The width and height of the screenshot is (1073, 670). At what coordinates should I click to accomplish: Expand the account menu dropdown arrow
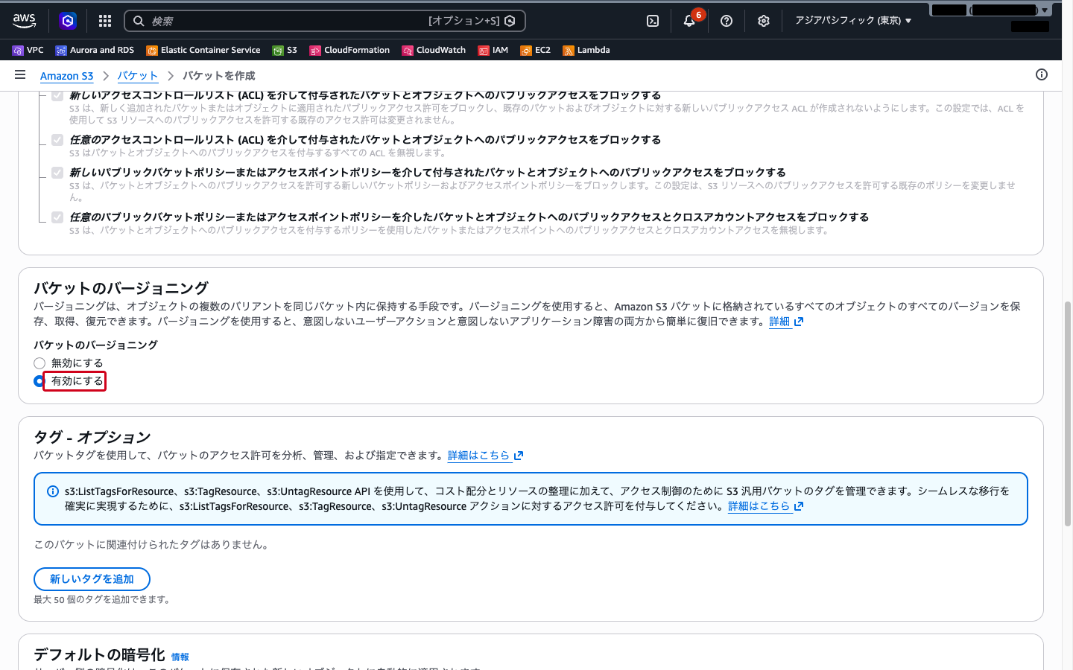(x=1045, y=10)
